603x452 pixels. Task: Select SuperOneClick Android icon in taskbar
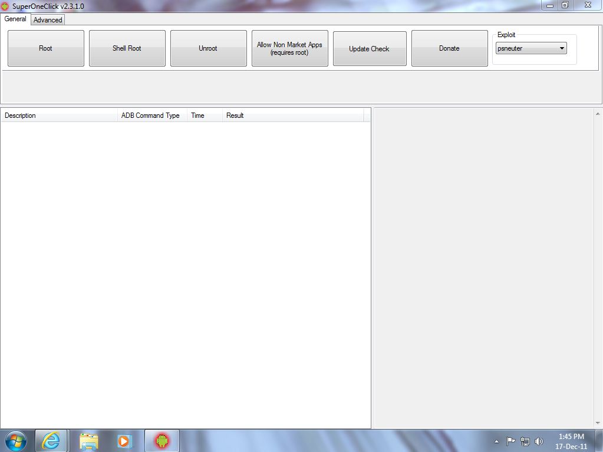click(x=162, y=441)
